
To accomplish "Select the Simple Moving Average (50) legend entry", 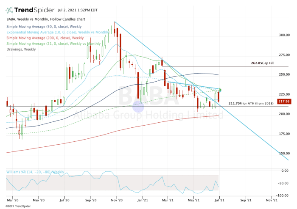I will (44, 27).
